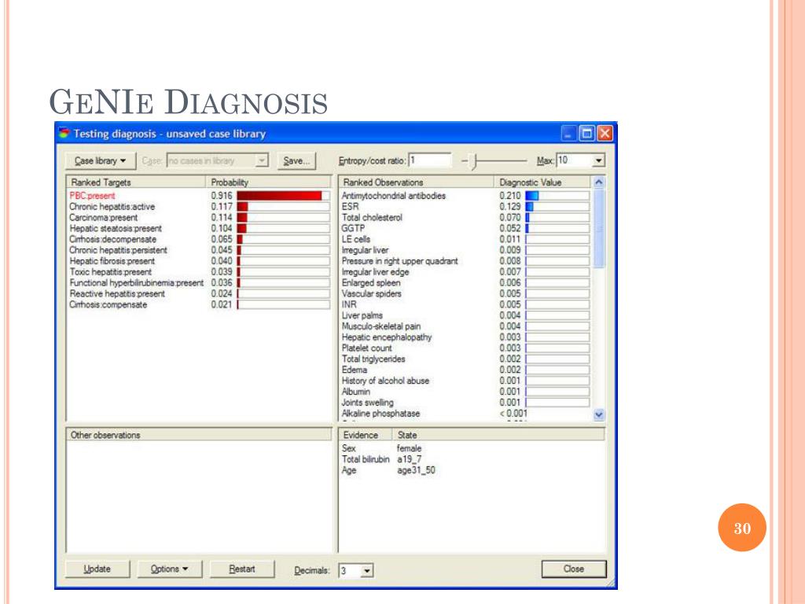
Task: Click scroll down arrow in Ranked Observations
Action: click(598, 415)
